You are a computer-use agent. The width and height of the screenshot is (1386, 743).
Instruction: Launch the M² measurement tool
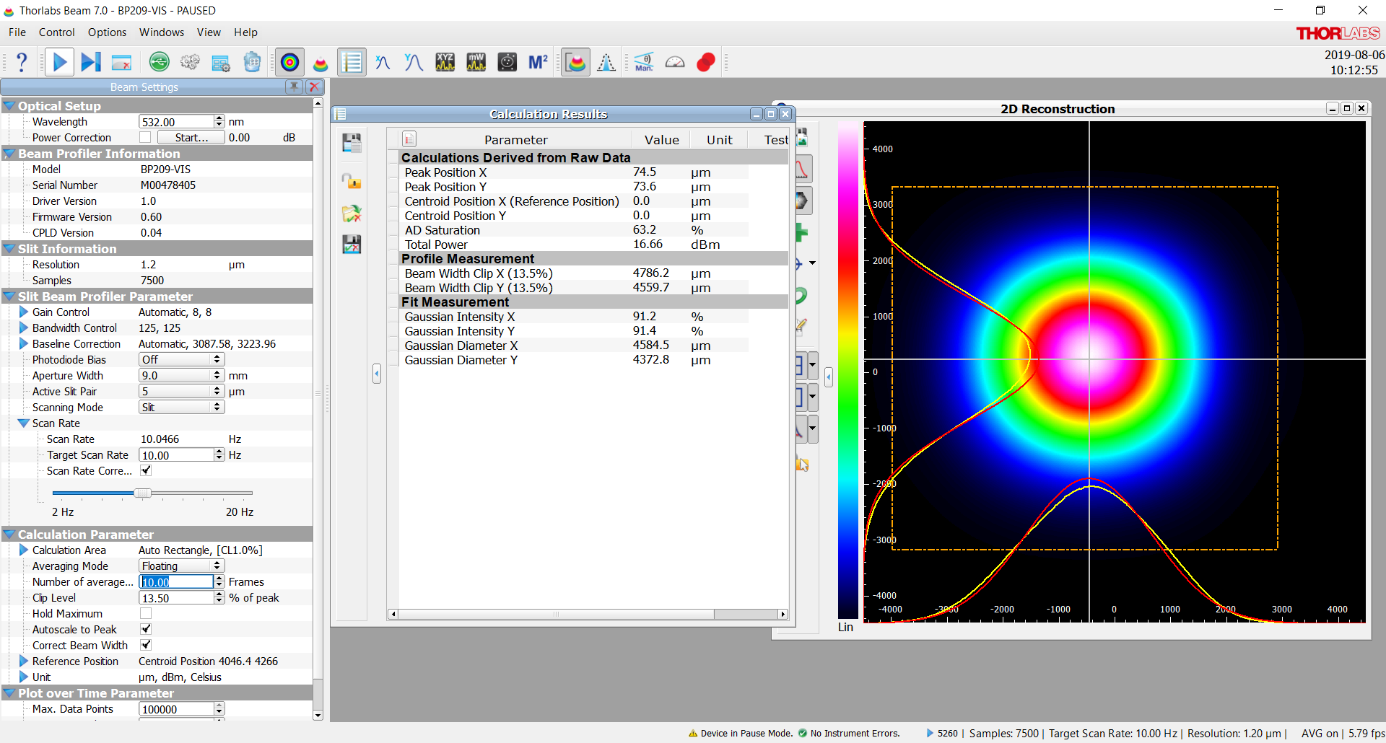pos(539,63)
